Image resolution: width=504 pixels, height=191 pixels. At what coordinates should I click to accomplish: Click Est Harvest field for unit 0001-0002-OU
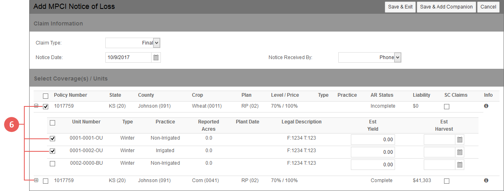point(440,152)
